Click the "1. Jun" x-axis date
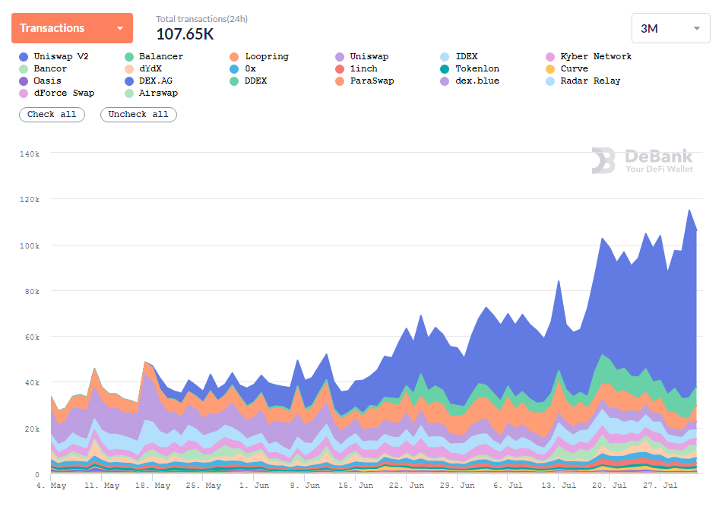The height and width of the screenshot is (516, 722). click(x=254, y=485)
